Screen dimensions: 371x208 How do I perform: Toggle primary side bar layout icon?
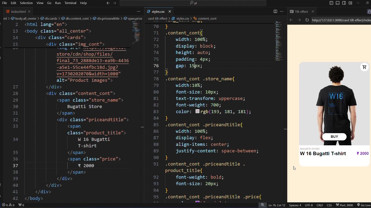(331, 3)
